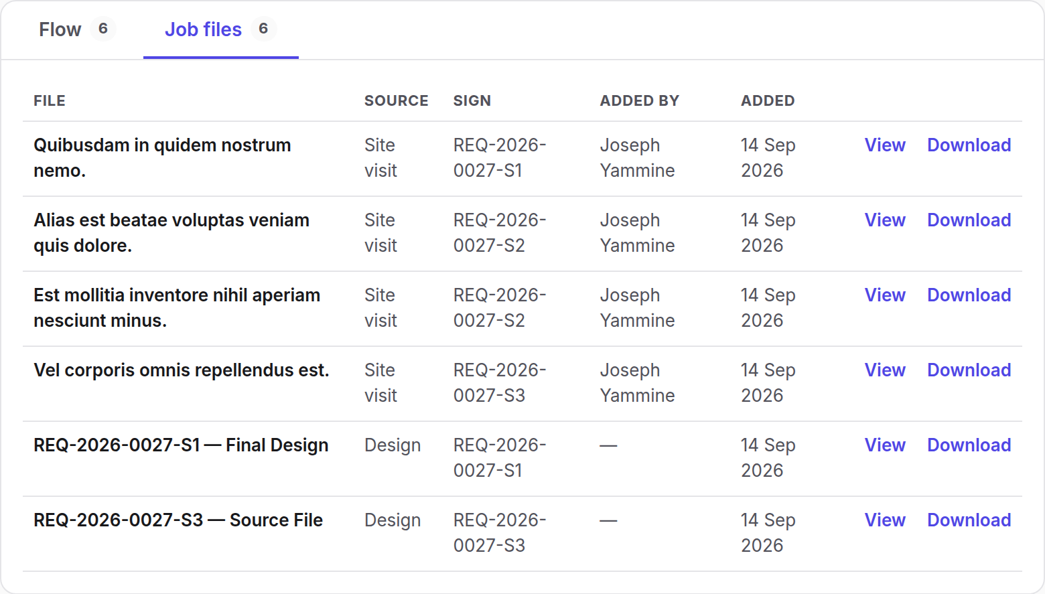Click the ADDED column header
The image size is (1045, 594).
[768, 101]
